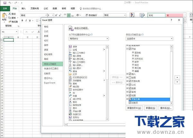This screenshot has width=193, height=138.
Task: Uncheck the 视图 checkbox in the tabs tree
Action: [x=130, y=95]
